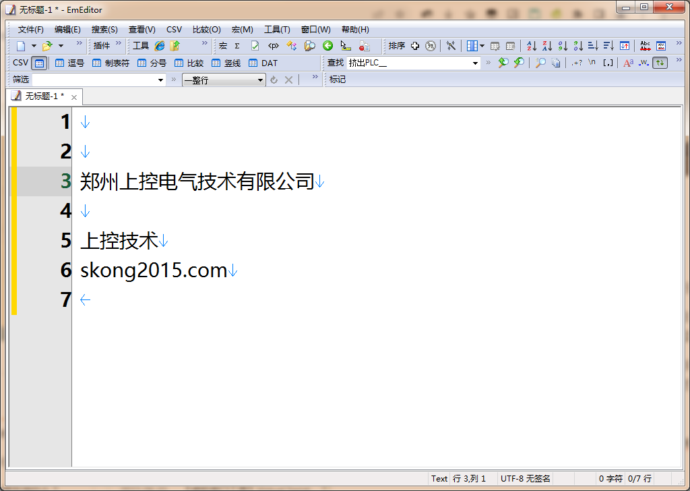Screen dimensions: 690x491
Task: Launch the Internet Explorer tool icon
Action: tap(159, 46)
